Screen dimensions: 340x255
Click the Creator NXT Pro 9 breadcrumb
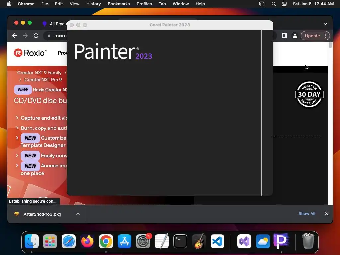click(43, 80)
